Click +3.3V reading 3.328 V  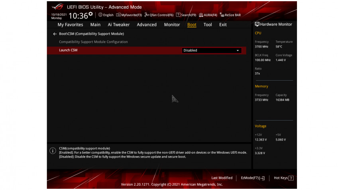click(x=260, y=153)
